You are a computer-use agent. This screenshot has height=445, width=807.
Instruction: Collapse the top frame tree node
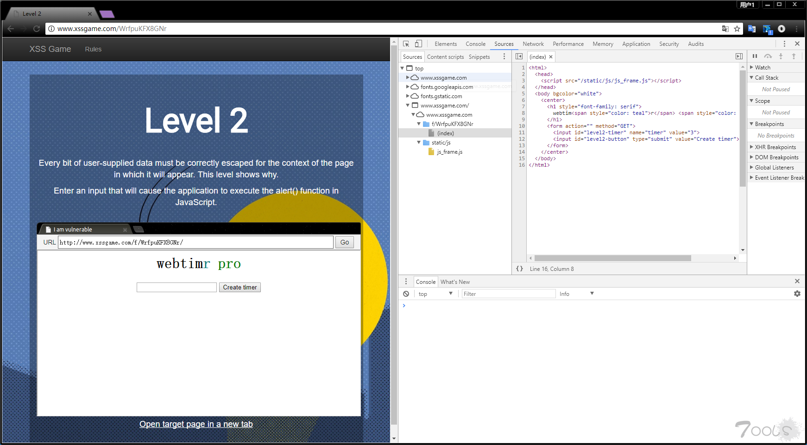tap(402, 68)
